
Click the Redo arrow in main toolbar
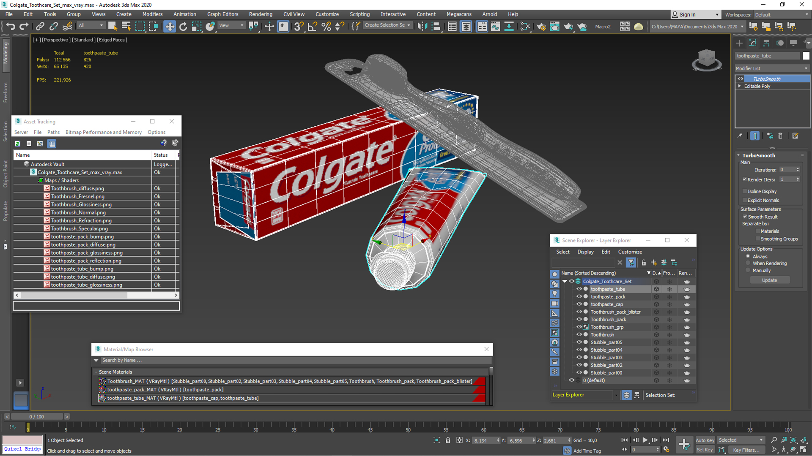[x=24, y=27]
